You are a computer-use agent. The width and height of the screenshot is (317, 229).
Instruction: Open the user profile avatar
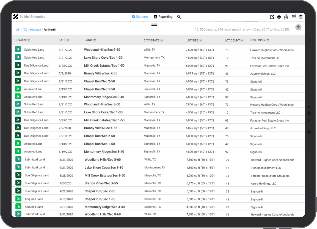(x=301, y=17)
